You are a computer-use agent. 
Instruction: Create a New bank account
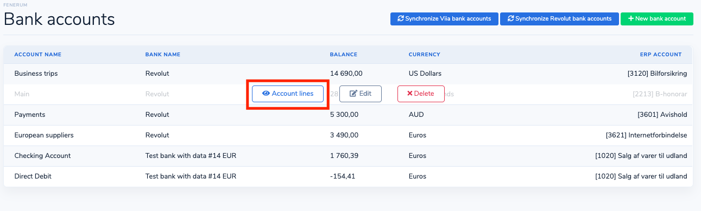click(657, 18)
